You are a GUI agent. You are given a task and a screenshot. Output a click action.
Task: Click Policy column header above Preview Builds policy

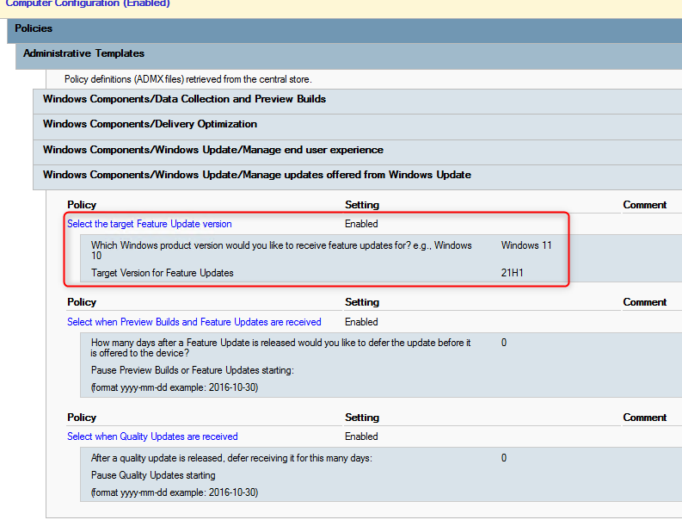82,302
